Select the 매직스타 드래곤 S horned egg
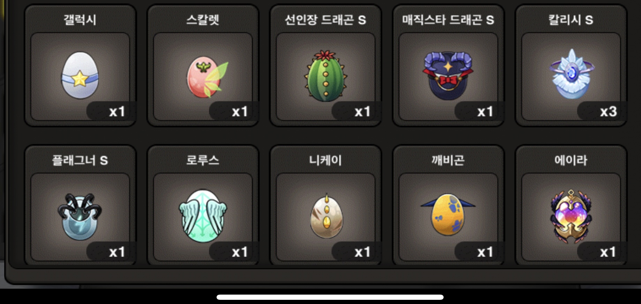641x304 pixels. coord(448,75)
